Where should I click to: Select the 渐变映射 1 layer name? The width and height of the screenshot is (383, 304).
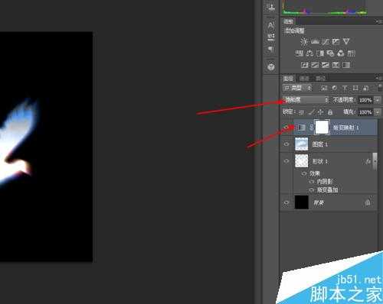tap(346, 128)
